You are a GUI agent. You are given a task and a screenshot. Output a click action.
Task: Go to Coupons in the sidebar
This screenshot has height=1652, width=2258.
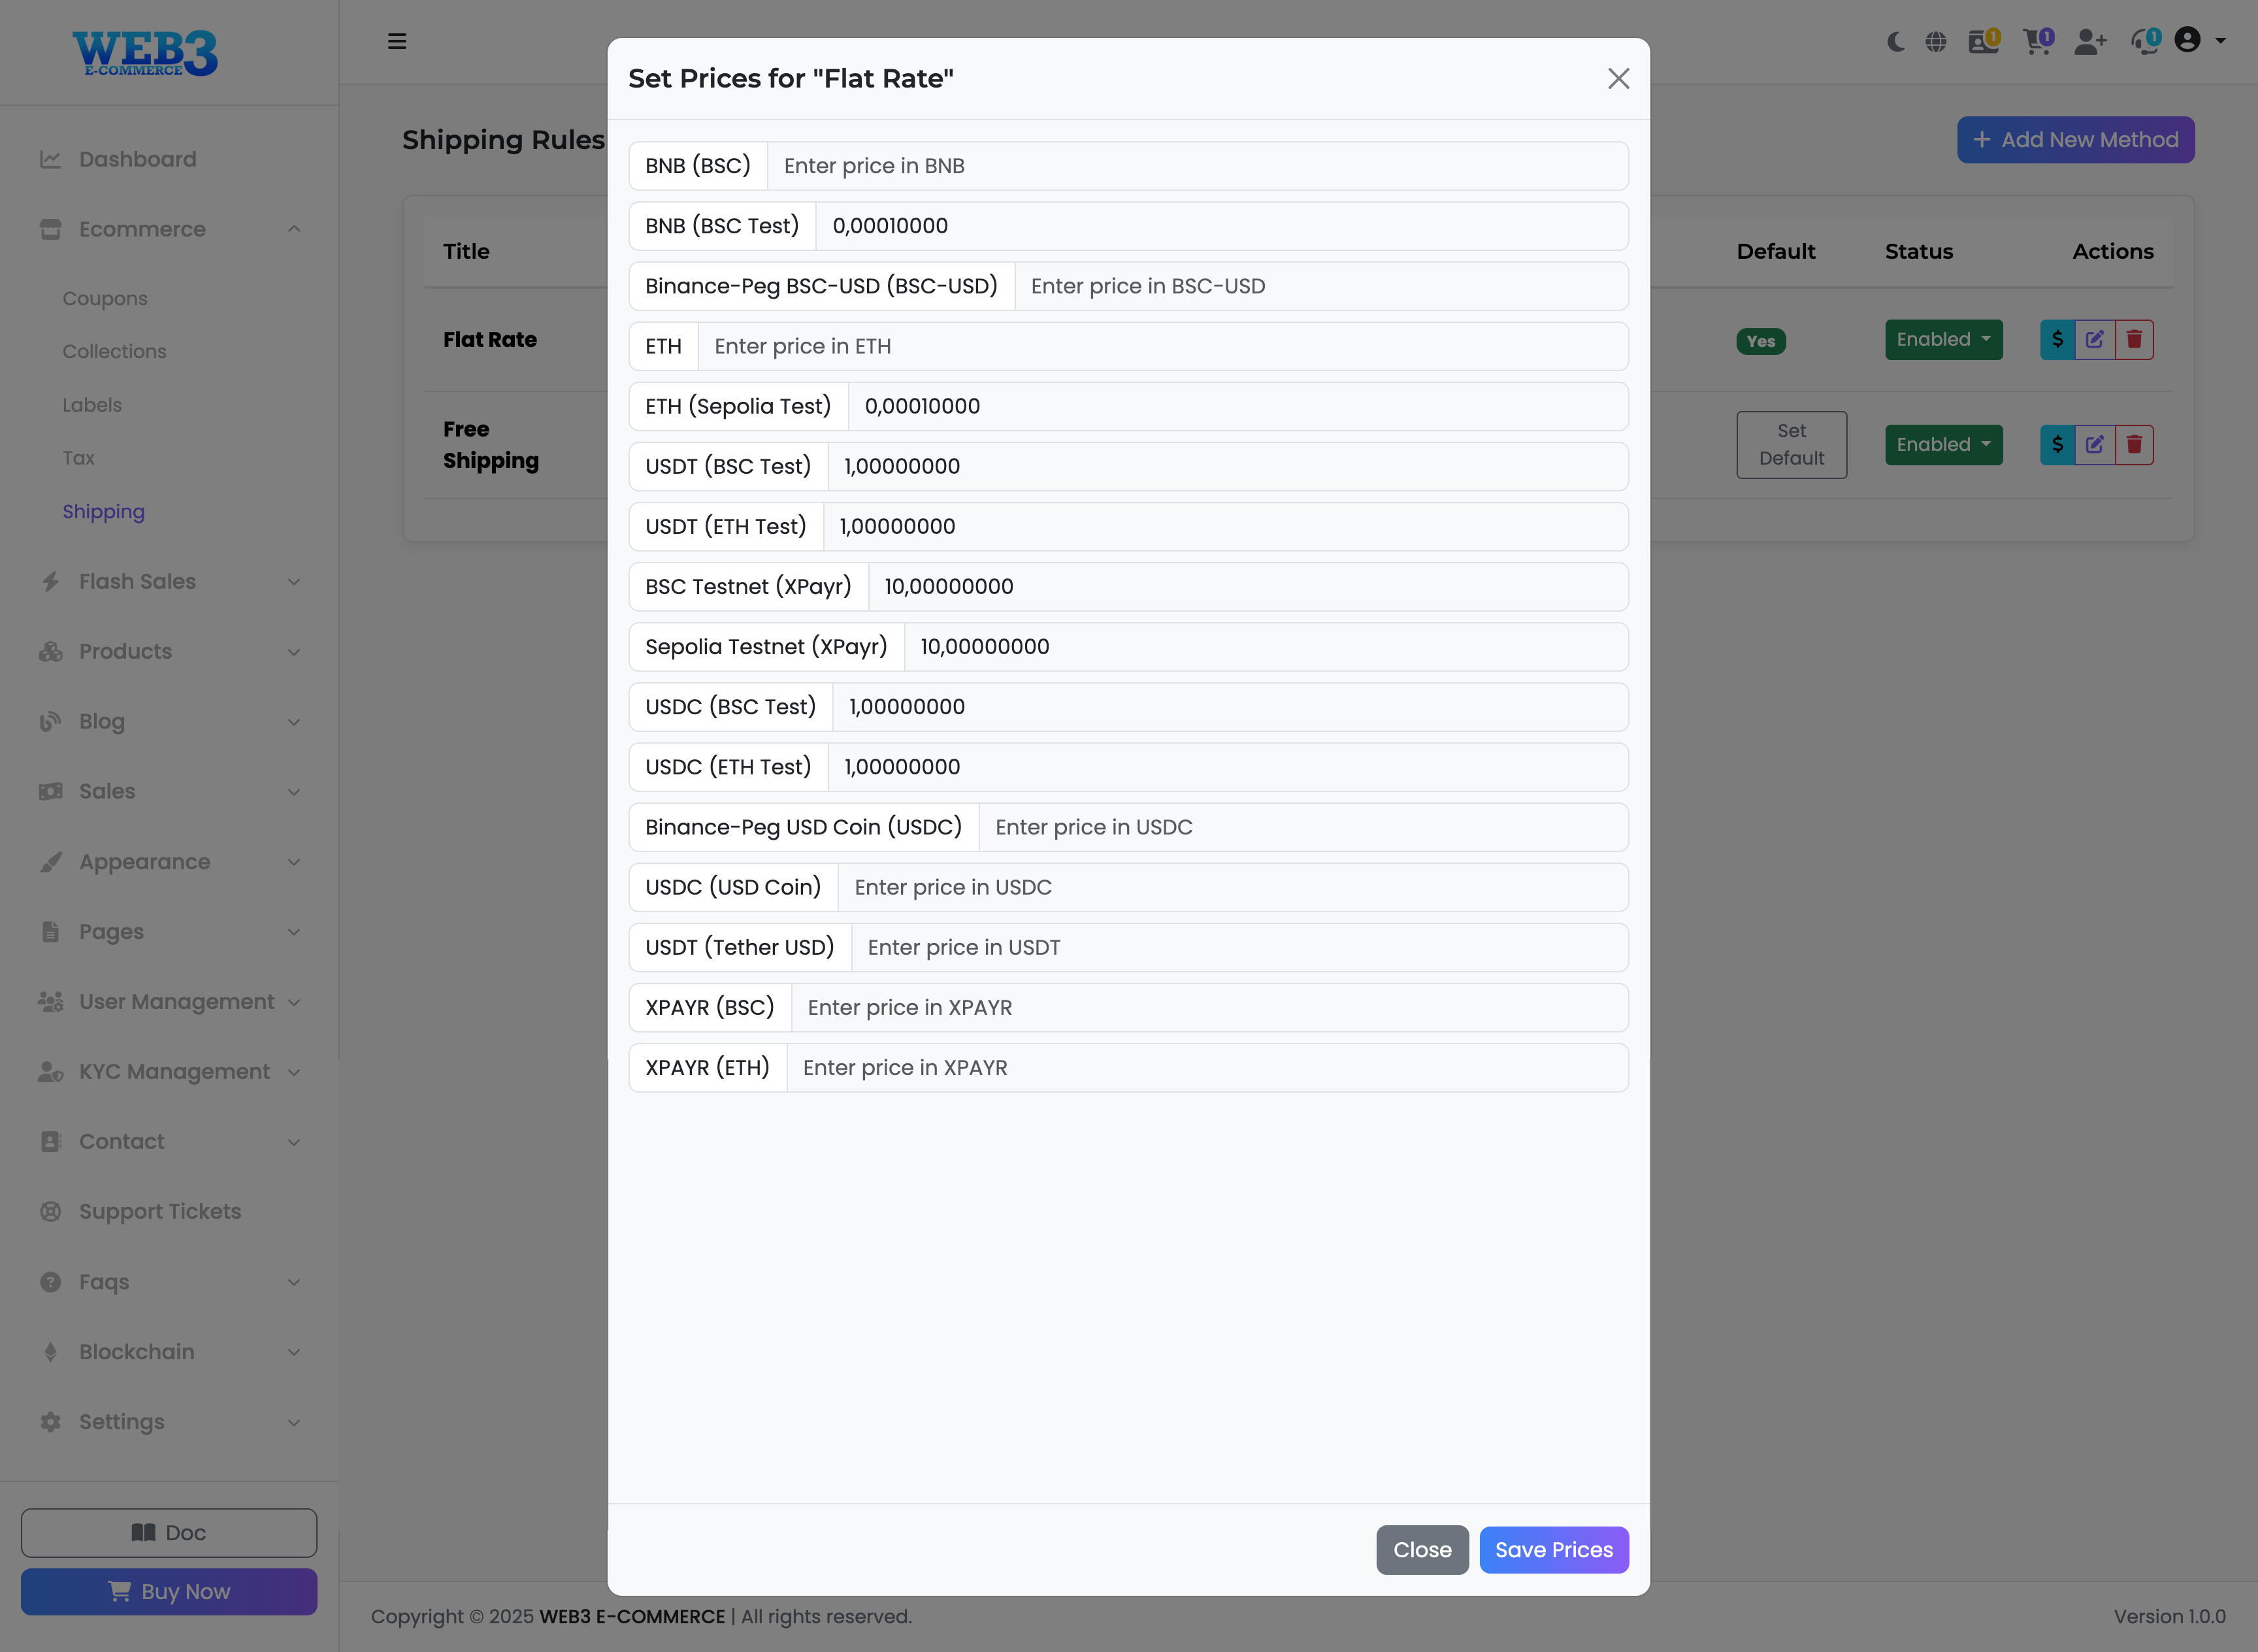105,299
